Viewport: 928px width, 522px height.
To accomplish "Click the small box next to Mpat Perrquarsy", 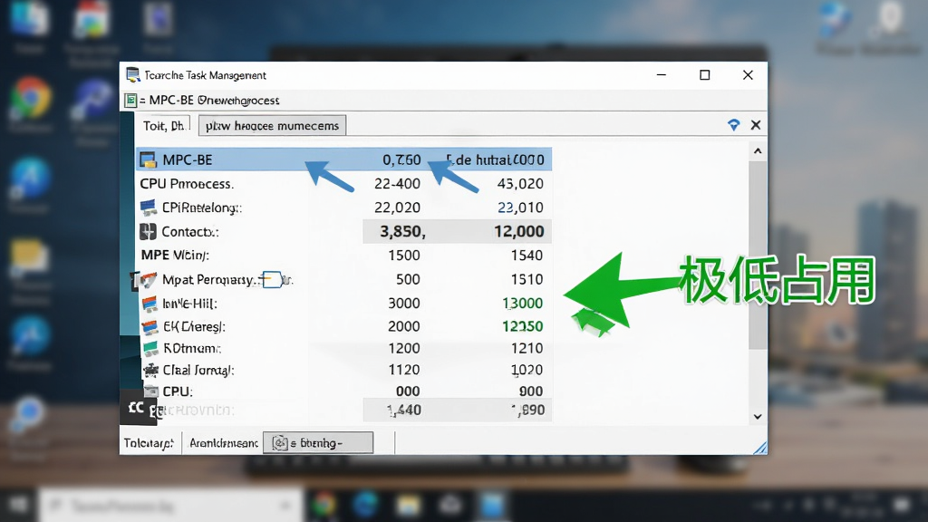I will click(272, 279).
